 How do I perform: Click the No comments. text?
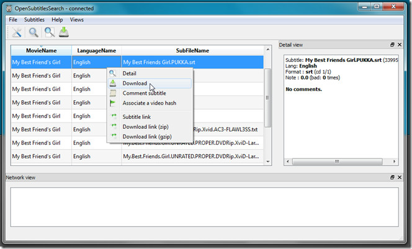click(x=303, y=89)
